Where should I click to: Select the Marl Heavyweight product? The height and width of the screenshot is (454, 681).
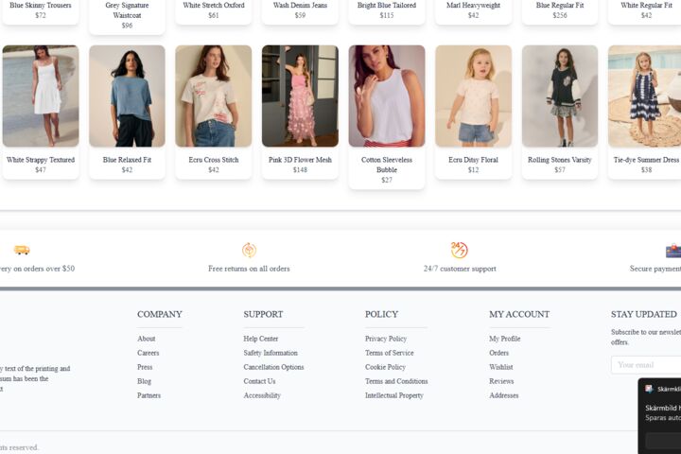click(x=474, y=10)
